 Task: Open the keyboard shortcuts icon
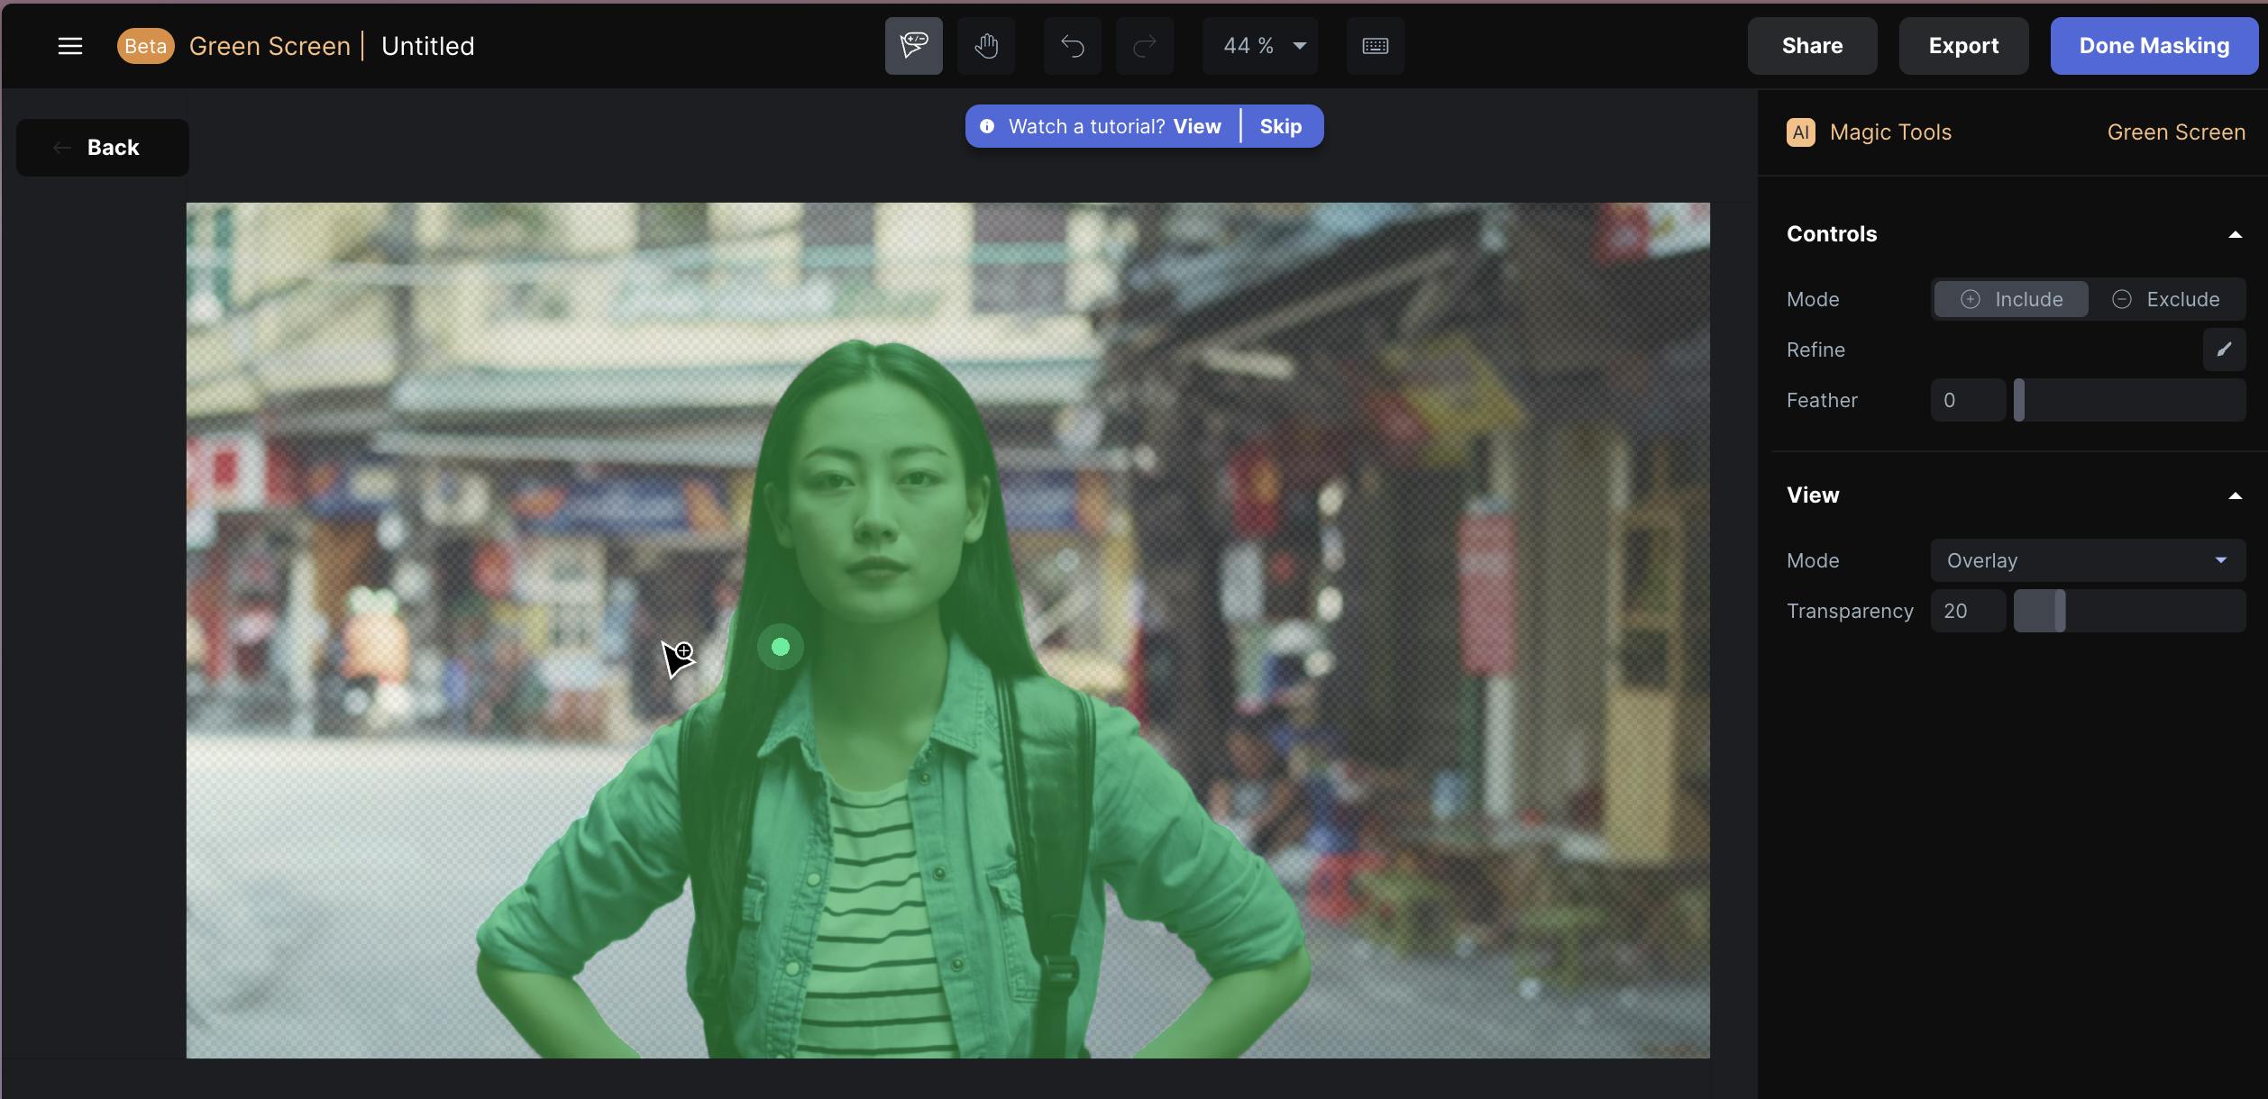[x=1375, y=46]
